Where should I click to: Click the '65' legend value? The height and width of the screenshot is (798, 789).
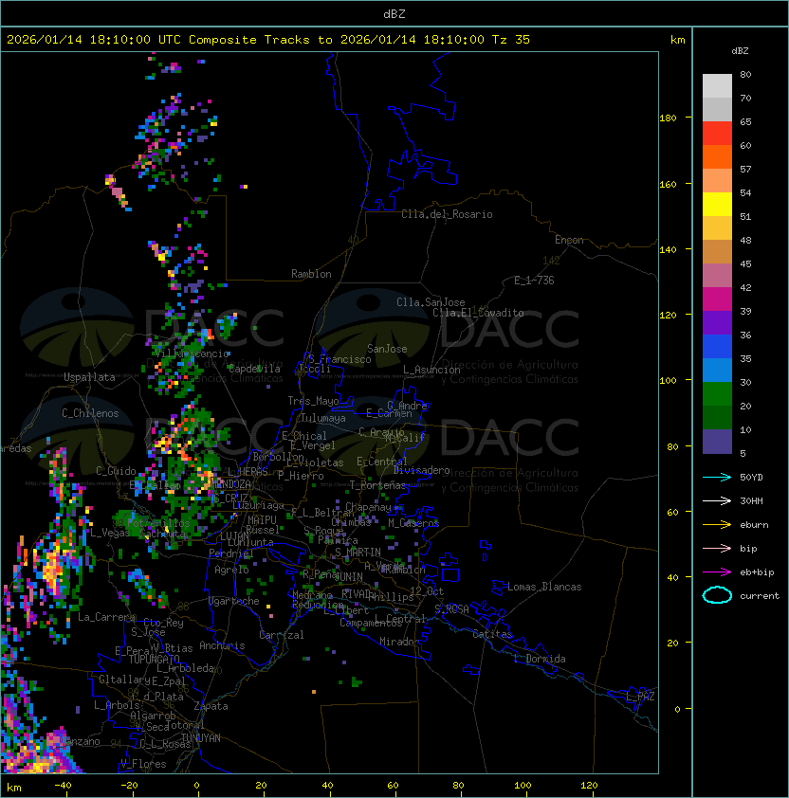[745, 121]
